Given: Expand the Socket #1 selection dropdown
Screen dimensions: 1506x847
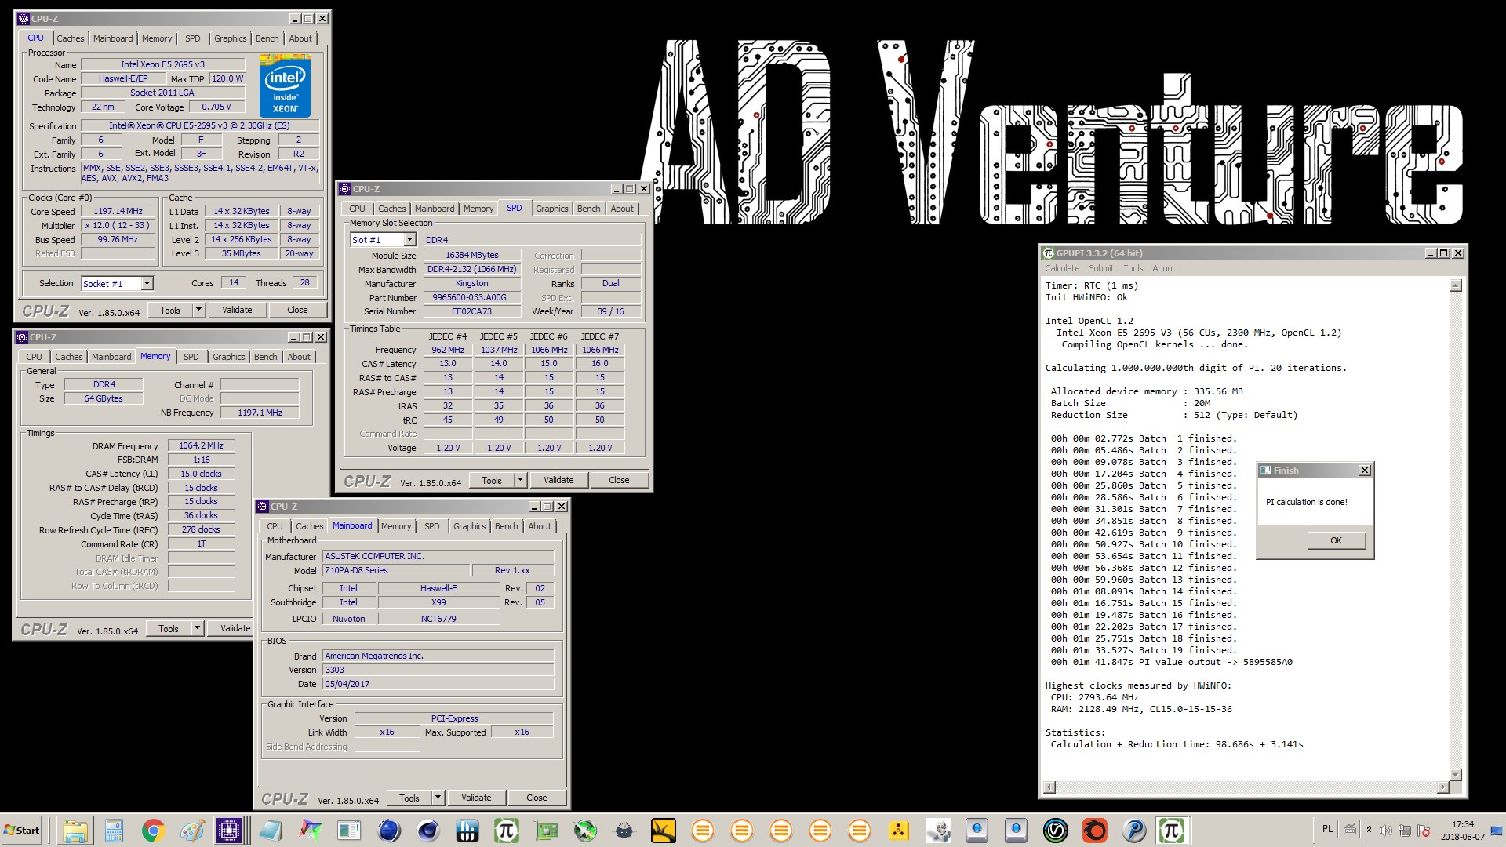Looking at the screenshot, I should (x=147, y=284).
